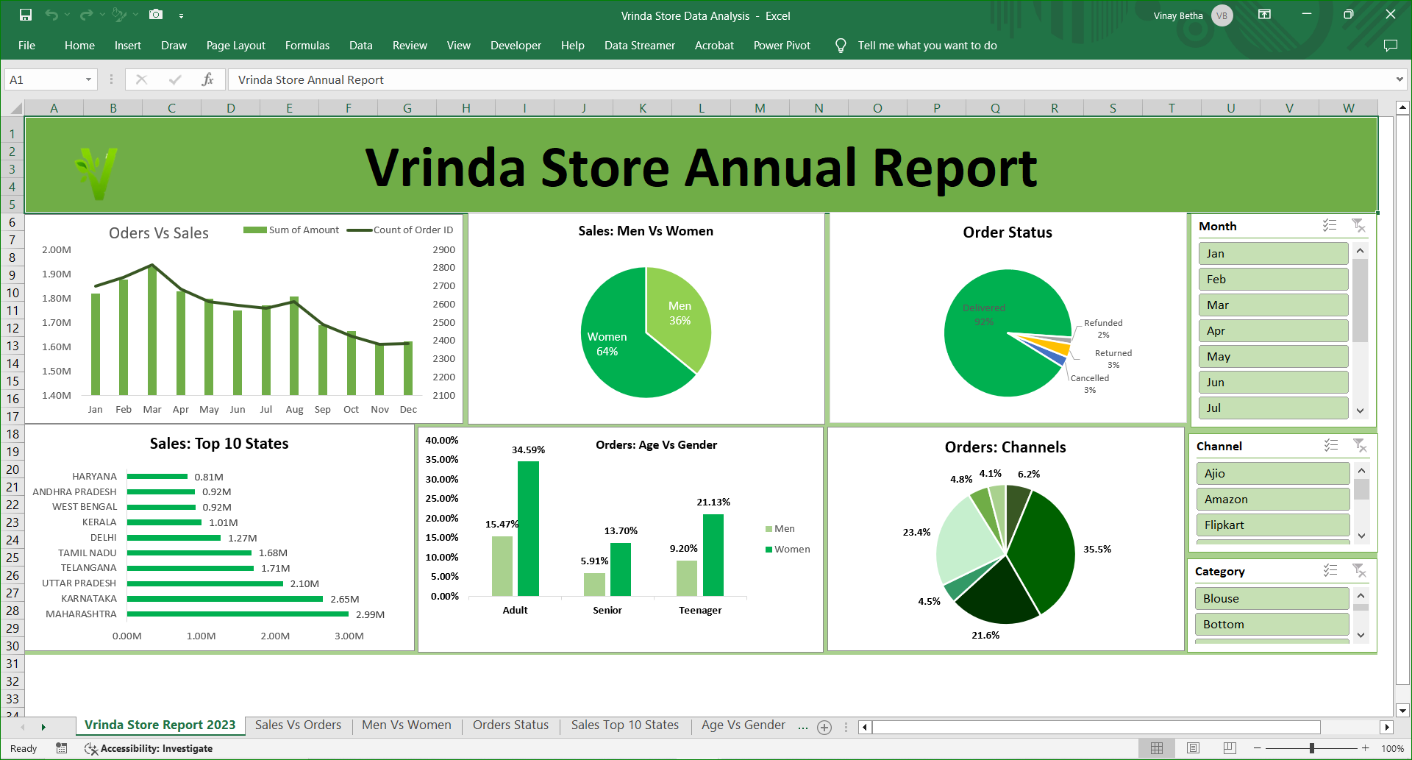This screenshot has width=1412, height=760.
Task: Click the zoom slider handle
Action: click(x=1311, y=748)
